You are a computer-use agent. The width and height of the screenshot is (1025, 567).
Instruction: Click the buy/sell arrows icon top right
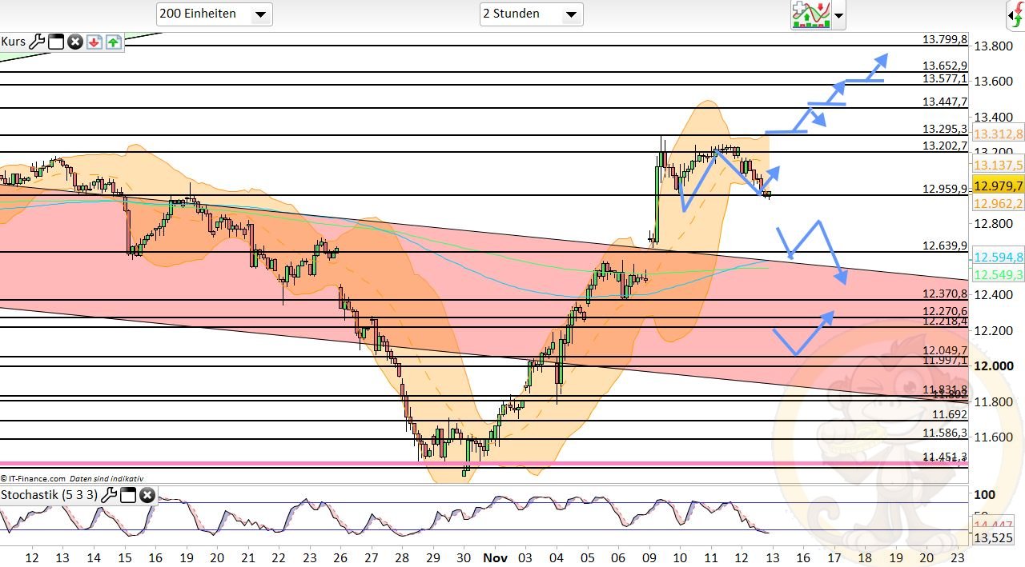pos(1019,14)
